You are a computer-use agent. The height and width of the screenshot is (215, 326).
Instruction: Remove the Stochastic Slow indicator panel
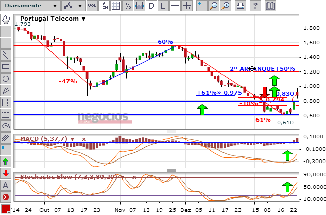click(x=134, y=177)
